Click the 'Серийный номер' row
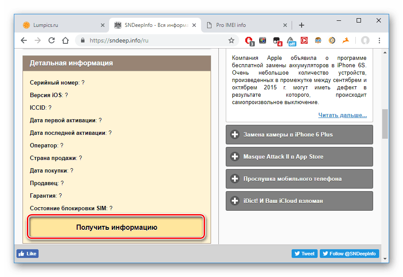Viewport: 403px width, 277px height. tap(57, 82)
